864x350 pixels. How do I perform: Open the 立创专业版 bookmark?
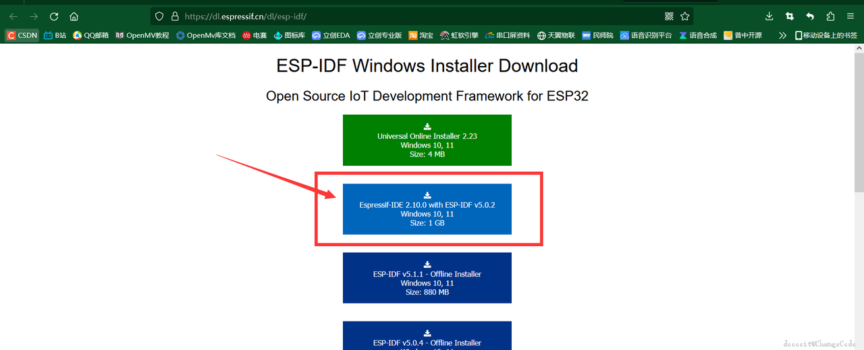pos(379,35)
